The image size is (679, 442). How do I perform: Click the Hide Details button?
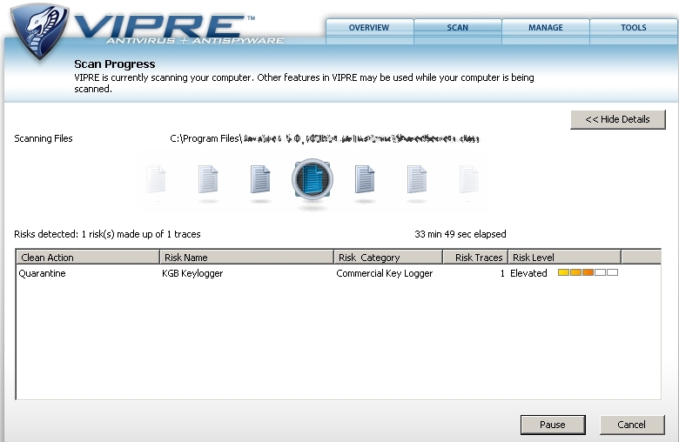(x=618, y=119)
